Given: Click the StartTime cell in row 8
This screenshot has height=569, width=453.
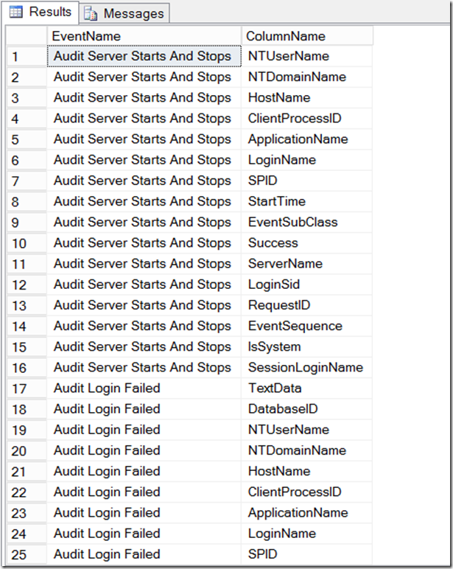Looking at the screenshot, I should (307, 201).
